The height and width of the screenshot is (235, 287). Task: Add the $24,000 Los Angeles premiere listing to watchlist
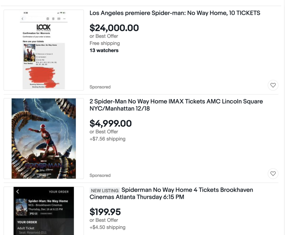(x=273, y=85)
